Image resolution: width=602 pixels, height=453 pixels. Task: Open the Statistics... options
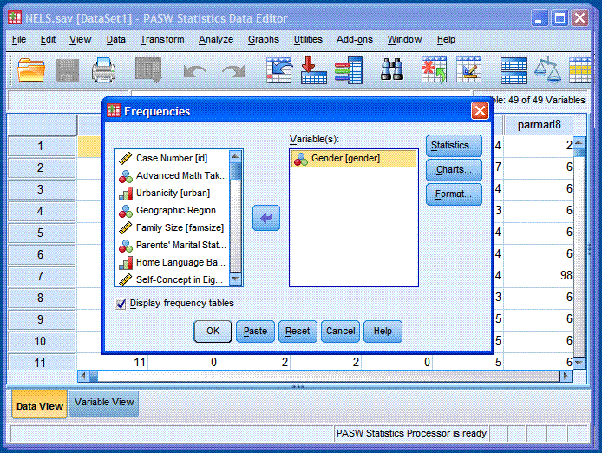[454, 146]
